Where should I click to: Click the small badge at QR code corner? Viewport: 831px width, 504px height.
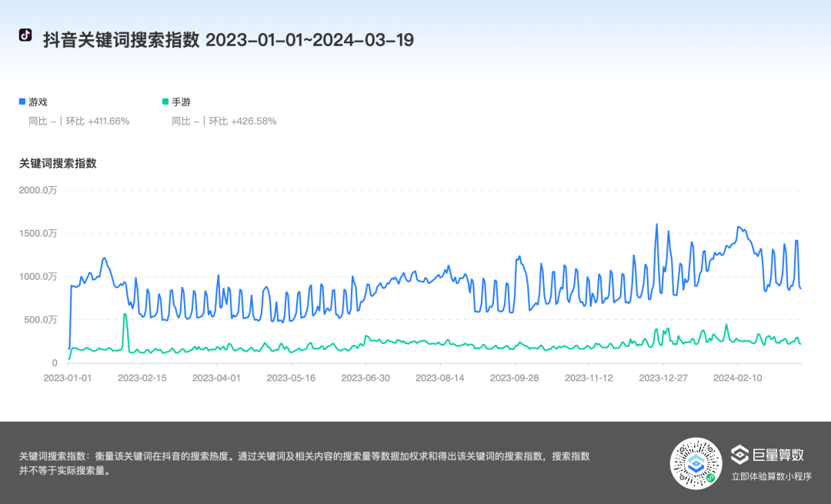pyautogui.click(x=710, y=478)
